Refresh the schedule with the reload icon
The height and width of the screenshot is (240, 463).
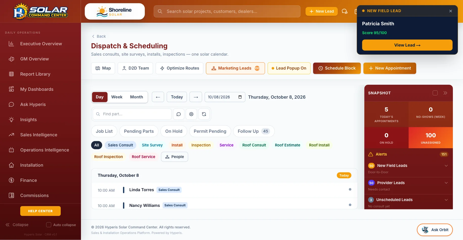point(204,114)
